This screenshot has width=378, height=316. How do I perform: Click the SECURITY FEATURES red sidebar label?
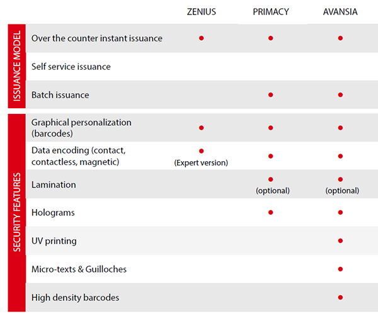click(x=17, y=212)
